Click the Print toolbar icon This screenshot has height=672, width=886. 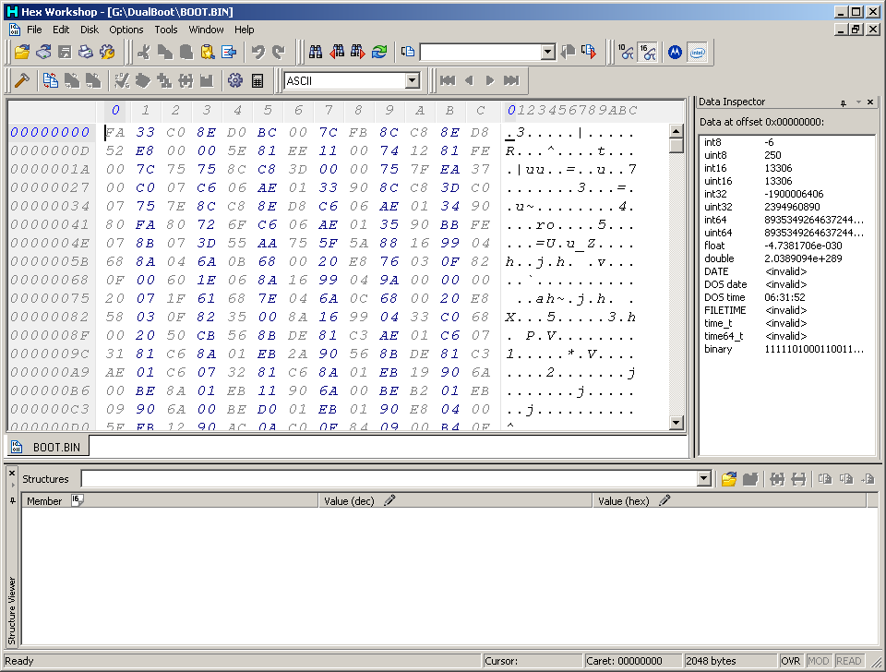pos(86,52)
